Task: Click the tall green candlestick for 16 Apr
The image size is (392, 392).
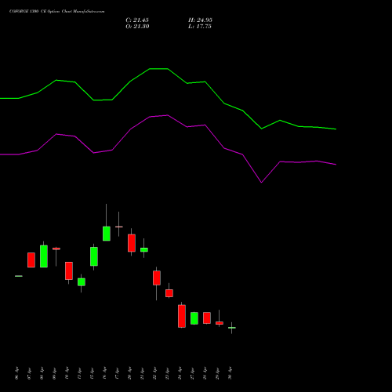Action: point(107,234)
